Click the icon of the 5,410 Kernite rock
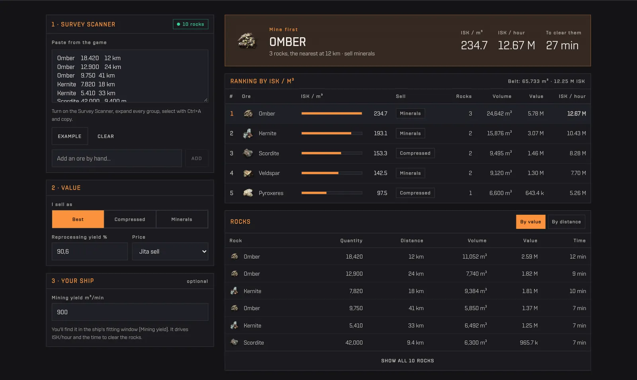 point(234,325)
